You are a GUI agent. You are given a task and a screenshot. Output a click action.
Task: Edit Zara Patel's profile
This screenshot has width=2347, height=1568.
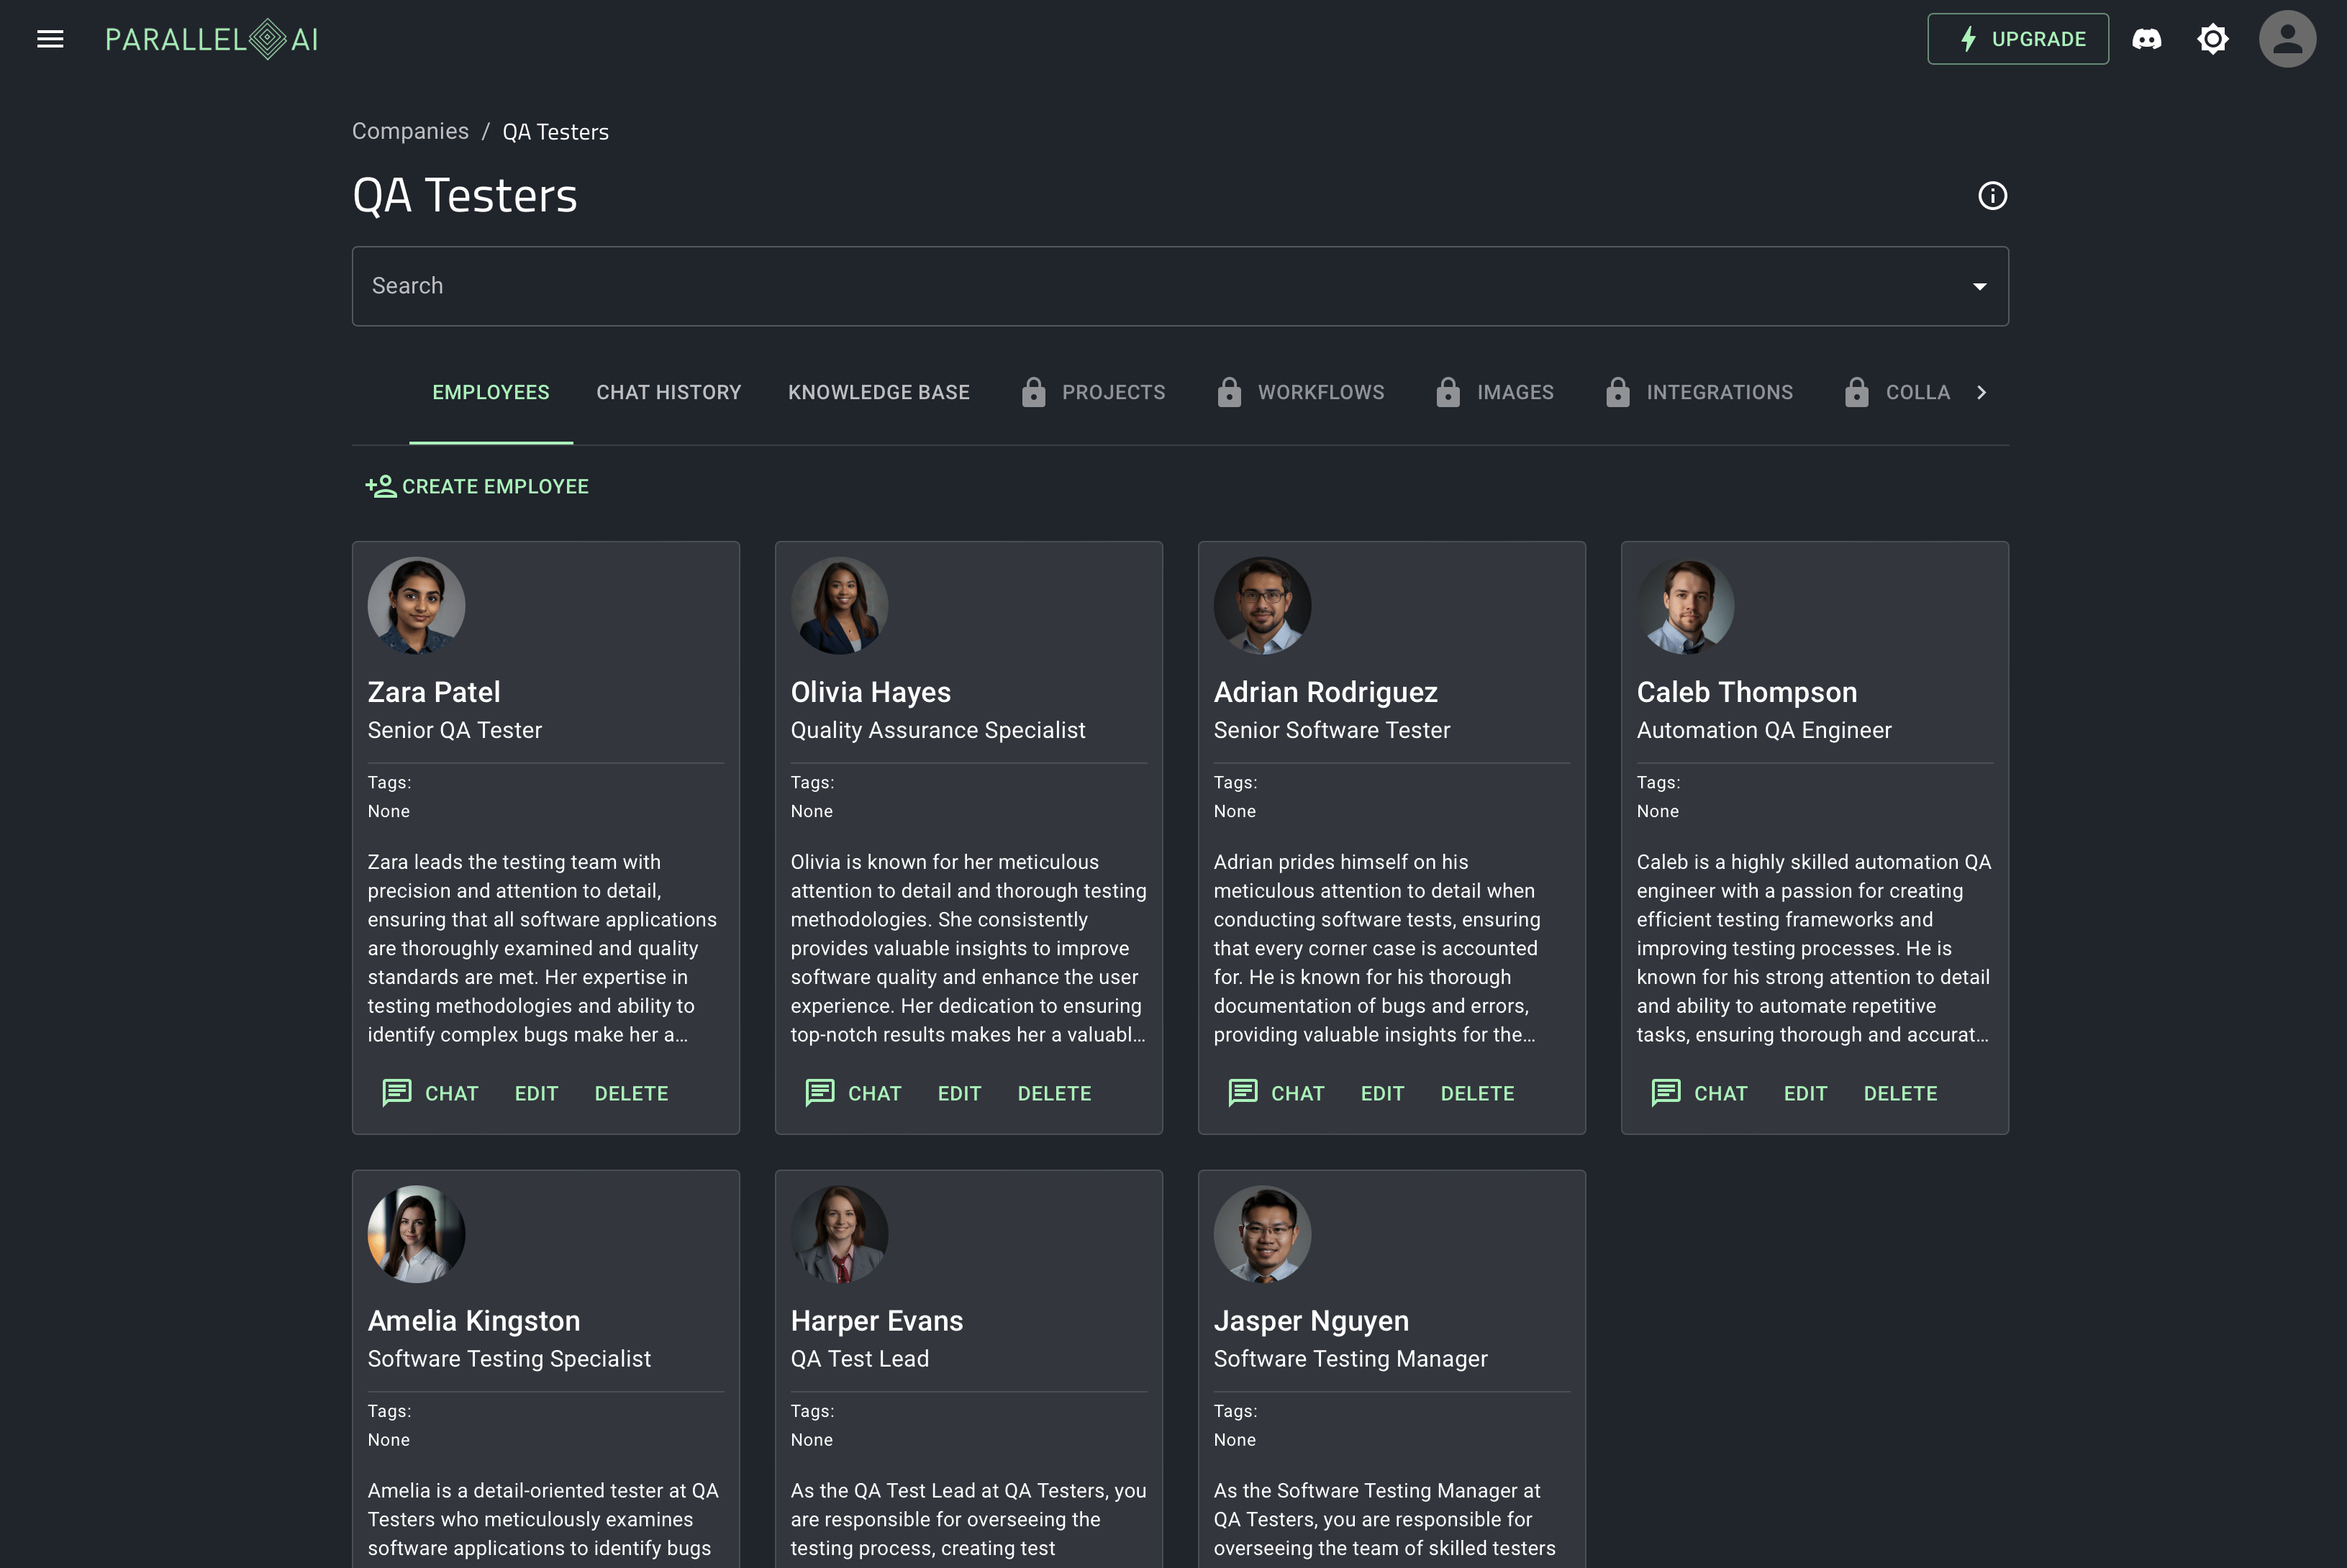tap(536, 1093)
